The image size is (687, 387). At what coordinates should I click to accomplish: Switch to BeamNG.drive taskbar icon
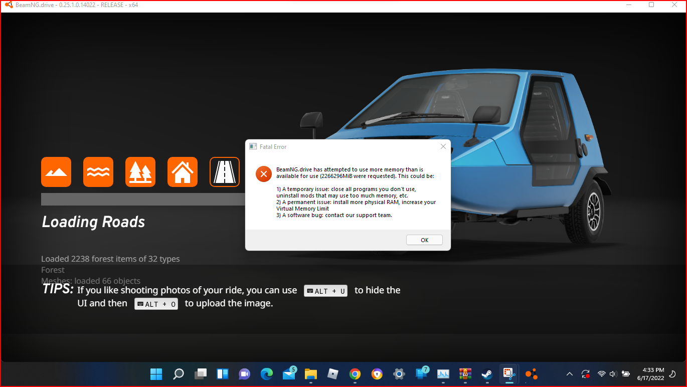coord(531,374)
